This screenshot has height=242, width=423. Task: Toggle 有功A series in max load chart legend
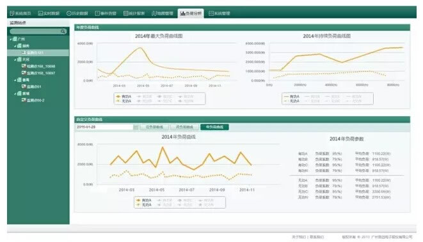point(124,96)
